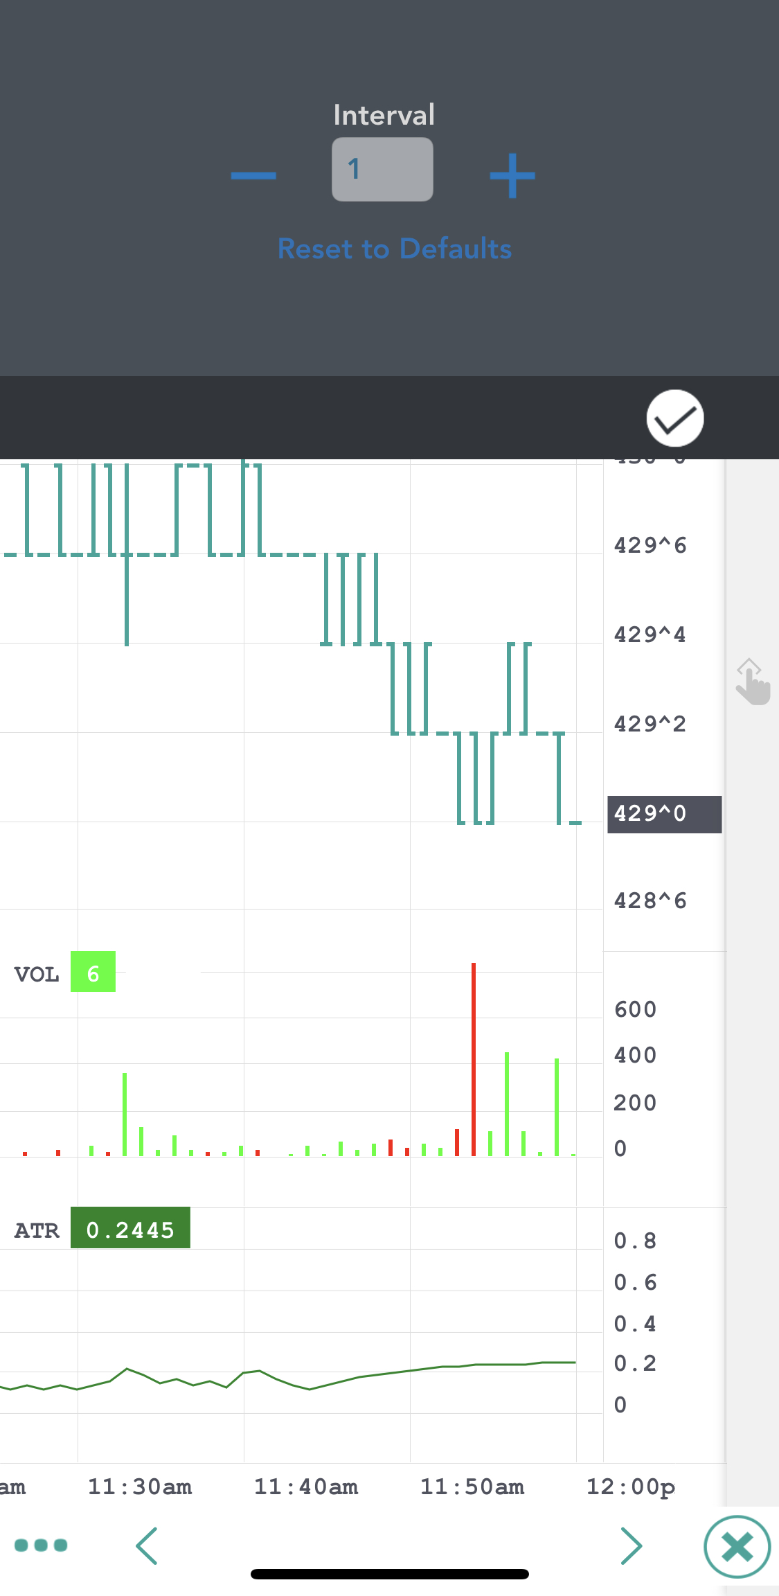Go back with left chevron arrow
The width and height of the screenshot is (779, 1596).
(x=147, y=1545)
